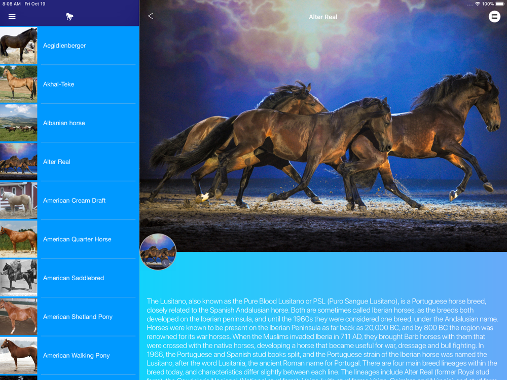Open the American Saddlebred black-and-white thumbnail

[18, 278]
